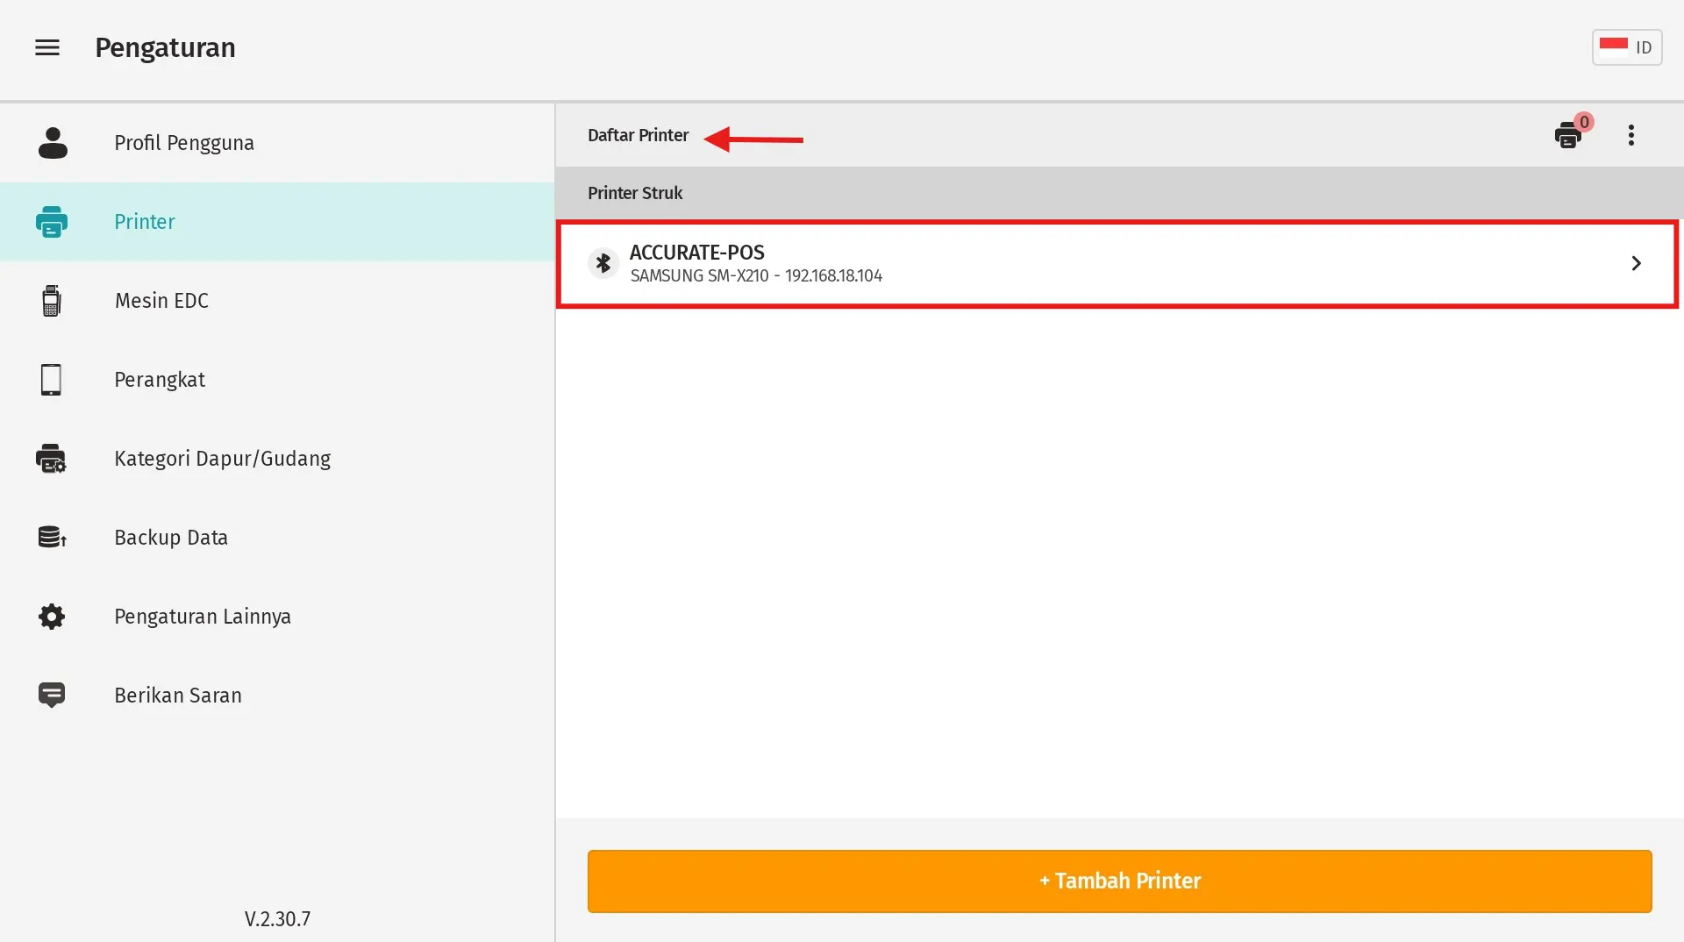
Task: Select Printer in the settings sidebar
Action: tap(145, 222)
